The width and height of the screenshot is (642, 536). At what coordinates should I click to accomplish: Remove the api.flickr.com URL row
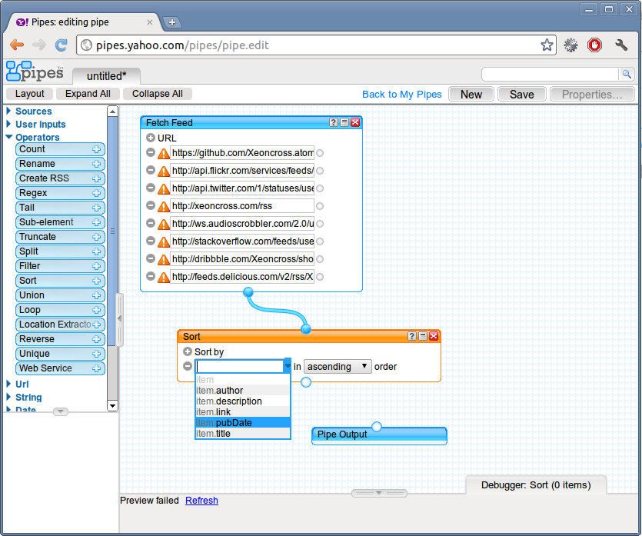coord(151,170)
